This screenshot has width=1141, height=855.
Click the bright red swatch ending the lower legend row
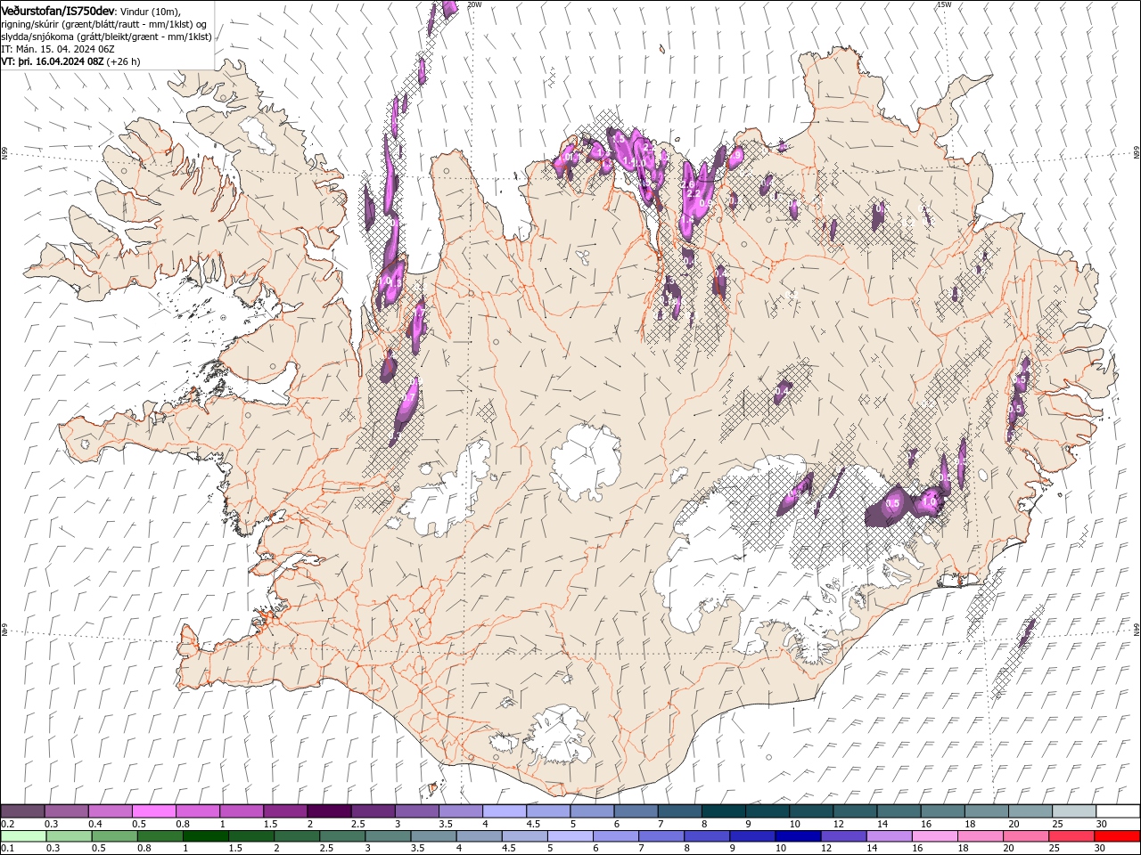[x=1118, y=836]
